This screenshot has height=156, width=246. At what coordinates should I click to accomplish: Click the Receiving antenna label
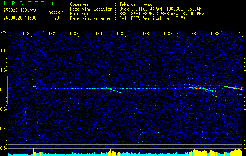click(x=90, y=18)
